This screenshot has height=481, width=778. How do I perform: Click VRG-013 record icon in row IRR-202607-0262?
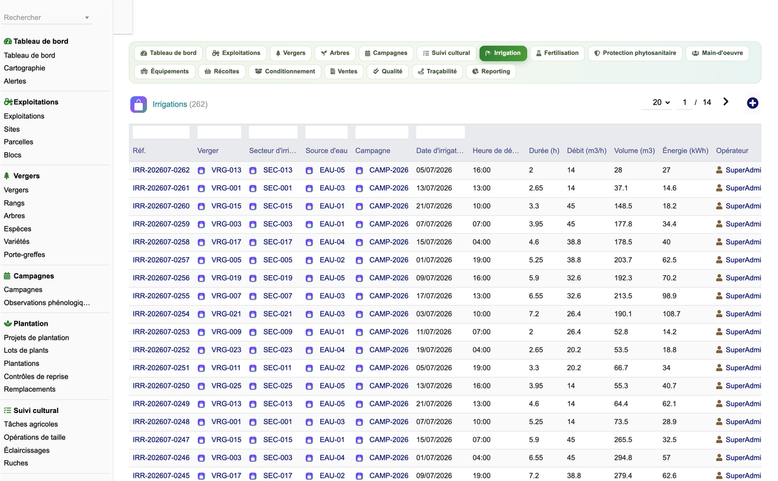tap(202, 170)
